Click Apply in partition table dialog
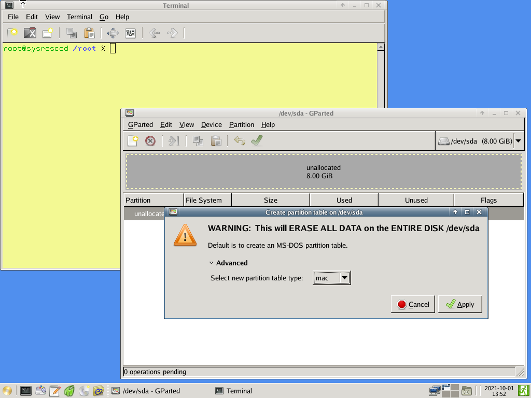The image size is (531, 398). pos(460,304)
